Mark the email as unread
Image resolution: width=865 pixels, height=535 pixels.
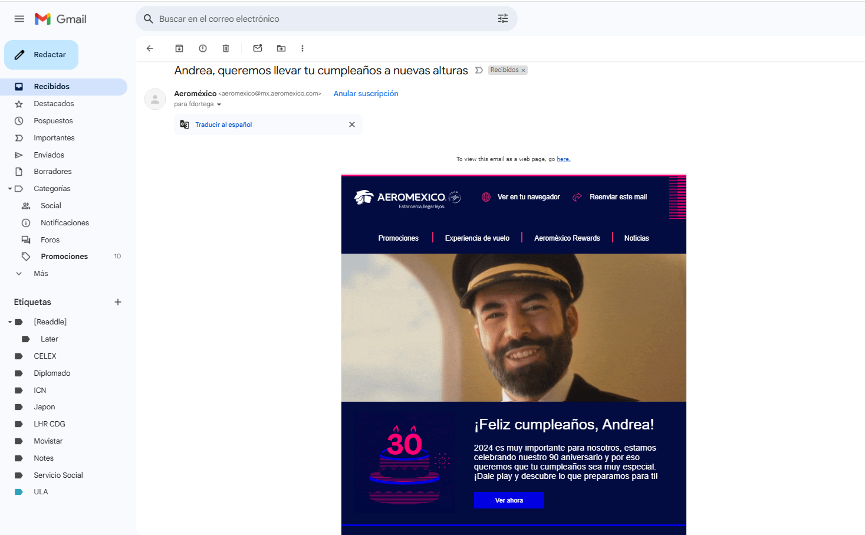(x=258, y=48)
